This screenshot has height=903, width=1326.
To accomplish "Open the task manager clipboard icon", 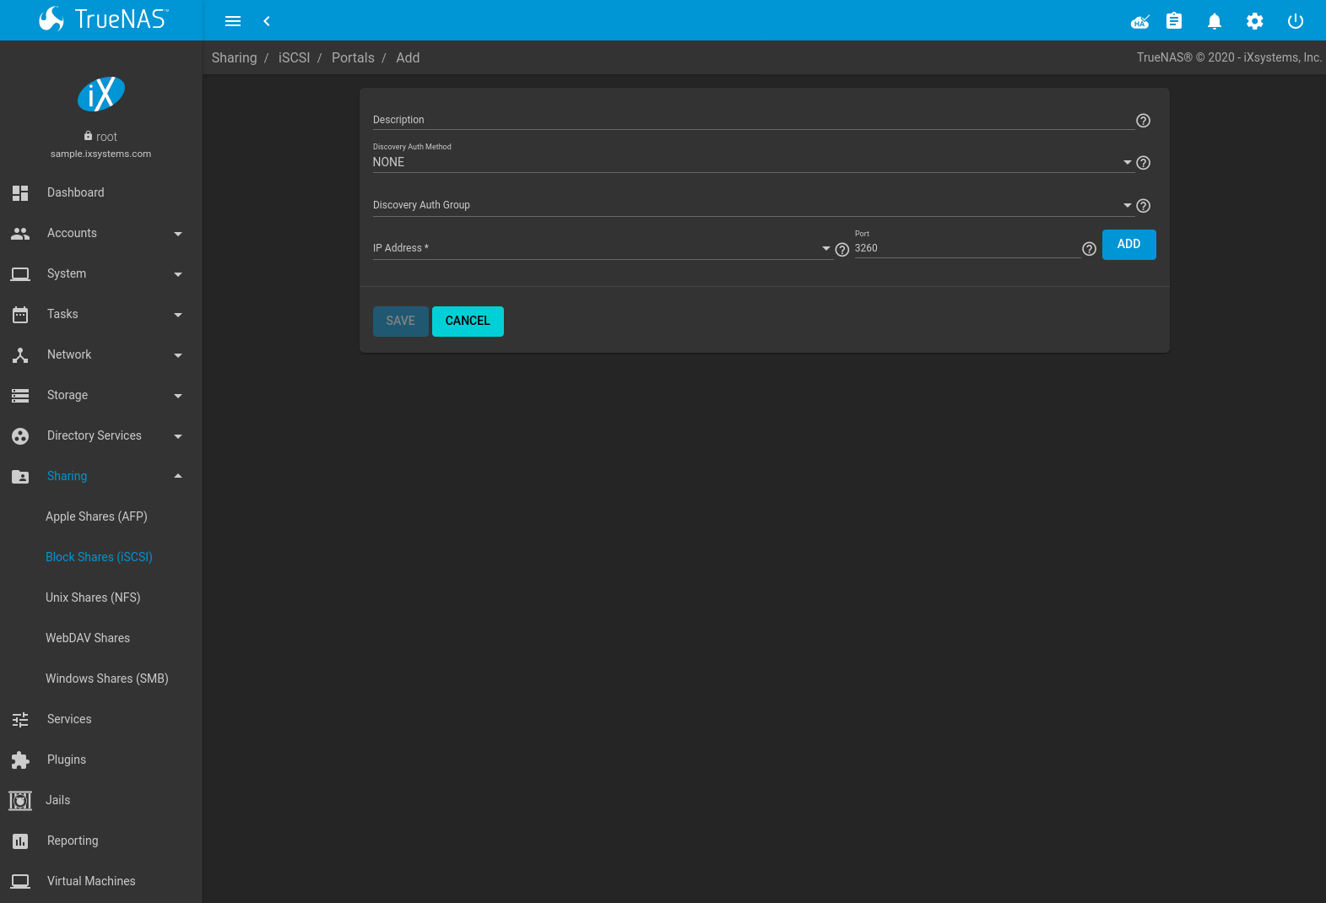I will (x=1174, y=21).
